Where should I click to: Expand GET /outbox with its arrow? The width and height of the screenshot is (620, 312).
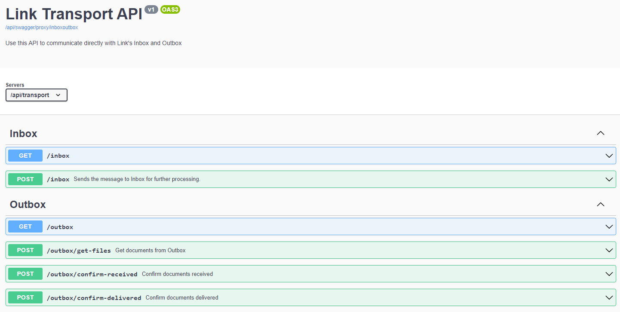(x=609, y=226)
